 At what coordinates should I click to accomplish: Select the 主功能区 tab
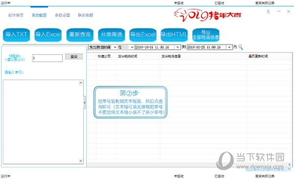pyautogui.click(x=39, y=15)
